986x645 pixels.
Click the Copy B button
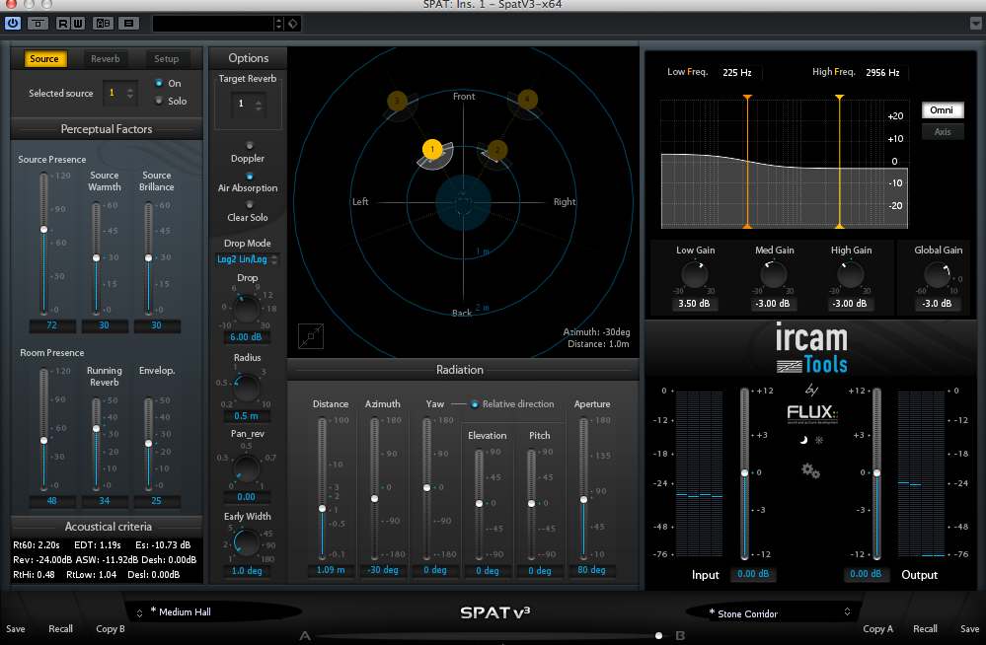tap(111, 629)
